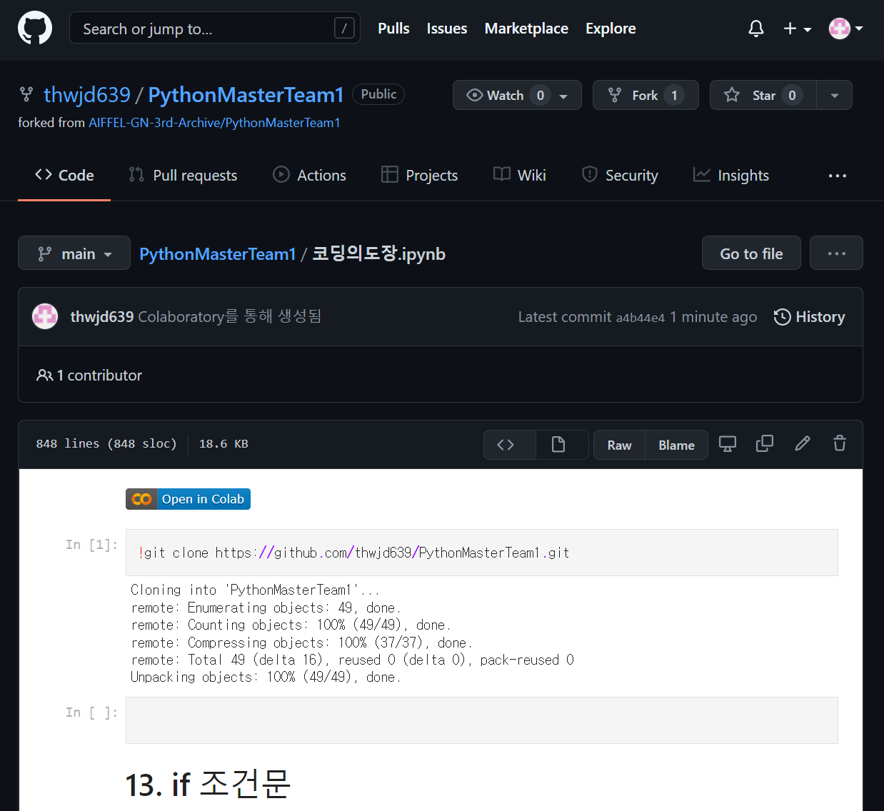This screenshot has height=811, width=884.
Task: Edit the notebook with the pencil icon
Action: tap(802, 444)
